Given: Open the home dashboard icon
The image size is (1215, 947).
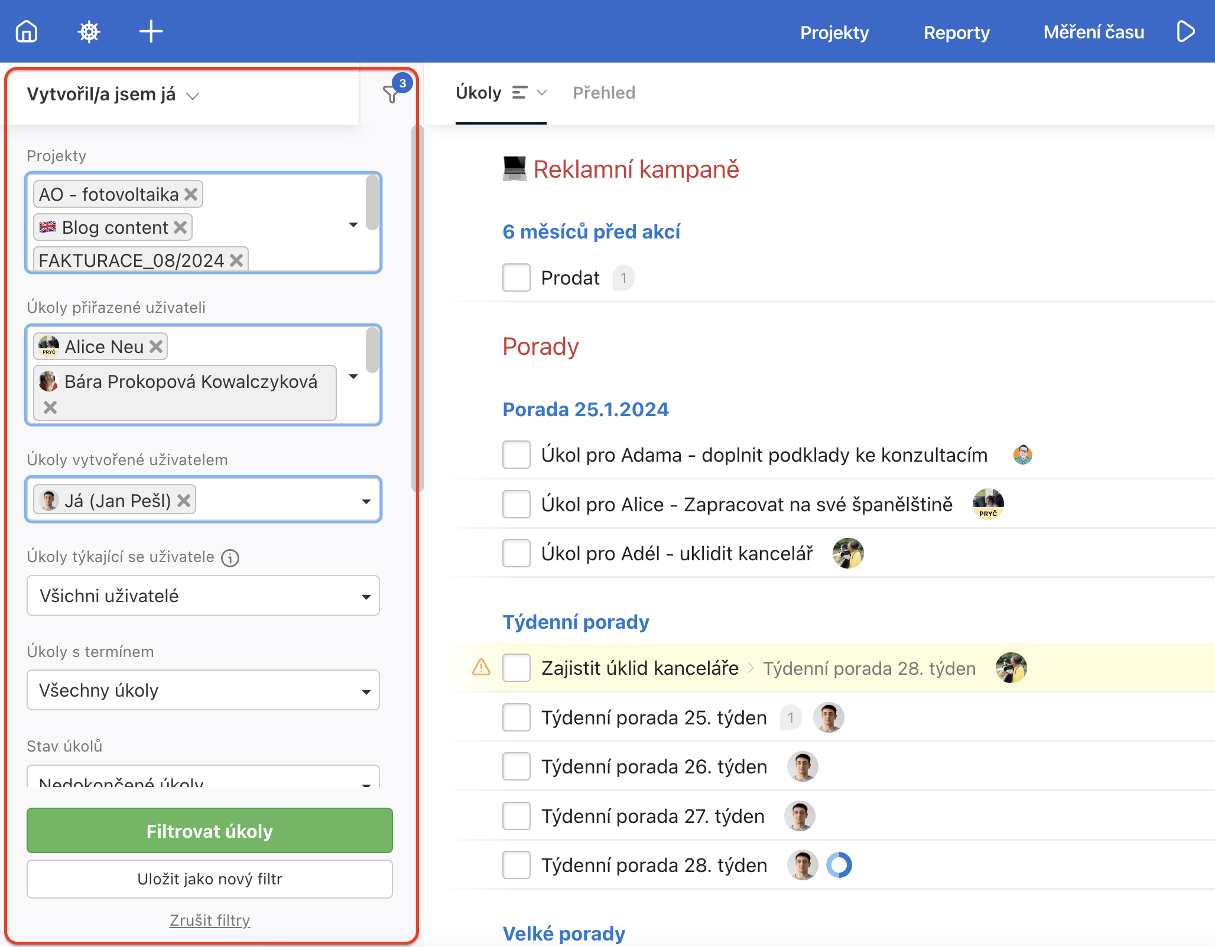Looking at the screenshot, I should click(27, 31).
